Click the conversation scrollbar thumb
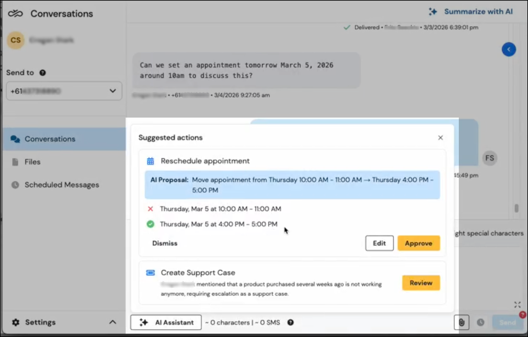Viewport: 528px width, 337px height. 516,208
